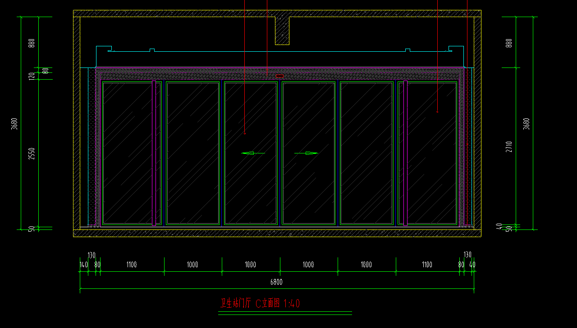This screenshot has width=577, height=328.
Task: Click the left-pointing door opening arrow
Action: click(253, 153)
